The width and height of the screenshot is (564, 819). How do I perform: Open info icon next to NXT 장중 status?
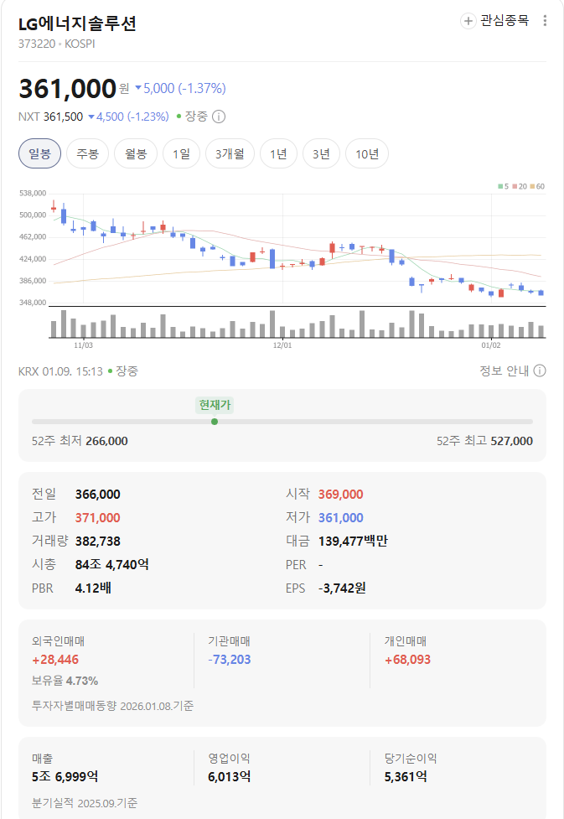click(x=219, y=117)
